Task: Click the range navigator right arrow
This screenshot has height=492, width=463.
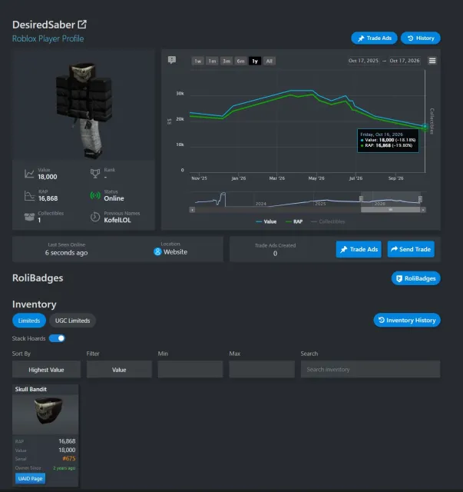Action: coord(423,210)
